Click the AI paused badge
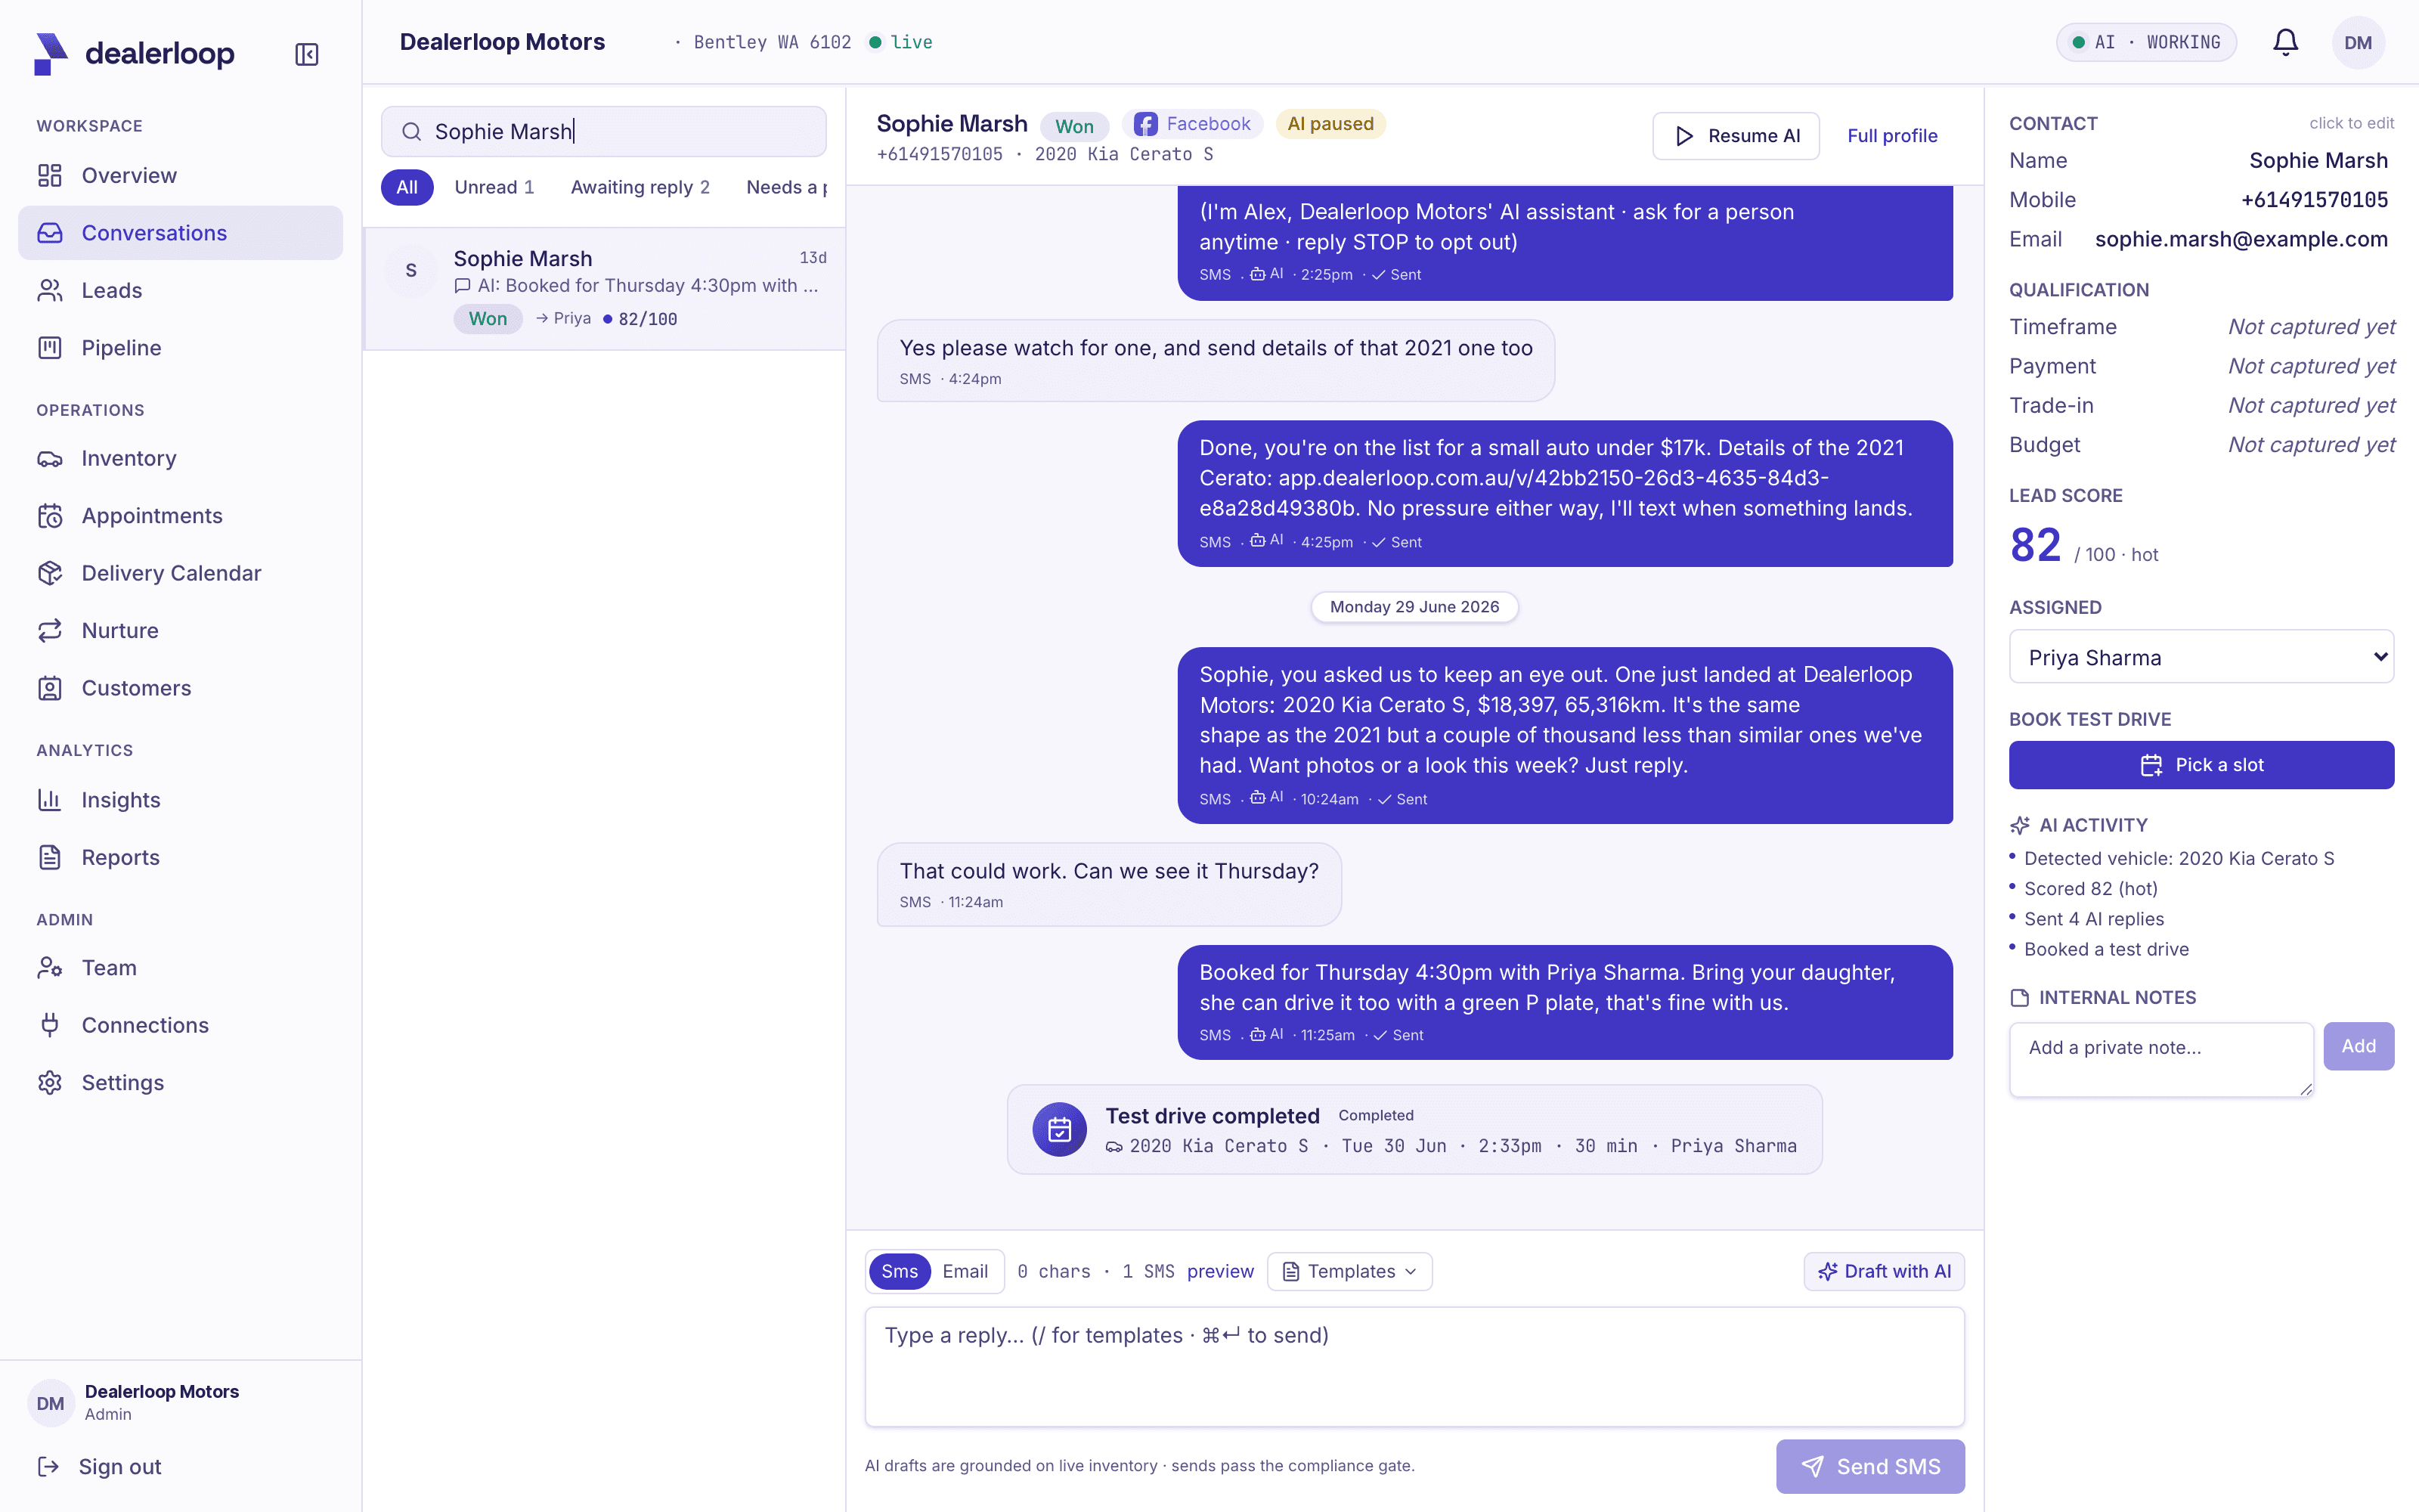2419x1512 pixels. click(1330, 124)
